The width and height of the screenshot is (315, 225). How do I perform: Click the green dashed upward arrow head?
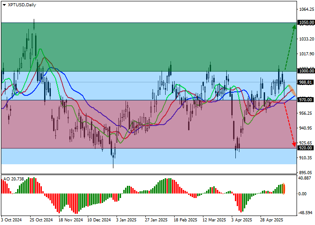[294, 27]
